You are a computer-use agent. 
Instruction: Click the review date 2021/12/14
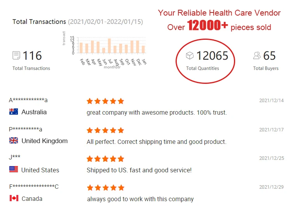tap(271, 101)
